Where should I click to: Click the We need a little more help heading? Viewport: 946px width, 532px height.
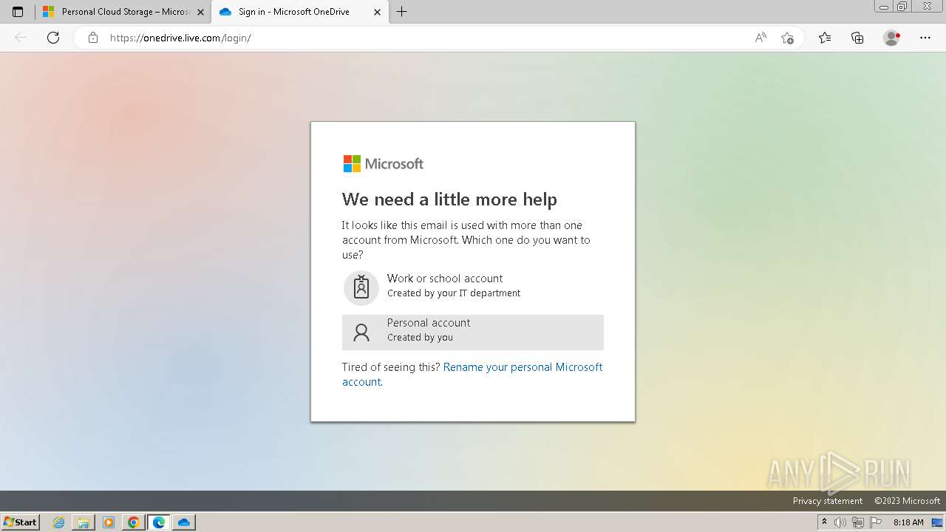[x=449, y=199]
